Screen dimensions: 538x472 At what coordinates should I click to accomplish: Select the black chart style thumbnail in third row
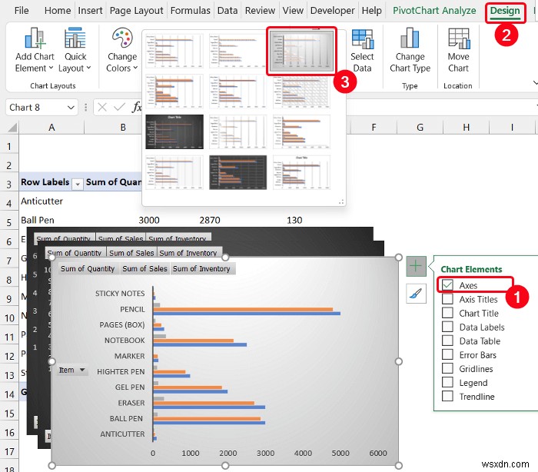coord(174,131)
